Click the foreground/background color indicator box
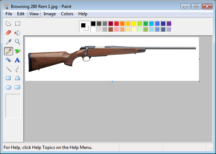The image size is (216, 154). click(85, 27)
